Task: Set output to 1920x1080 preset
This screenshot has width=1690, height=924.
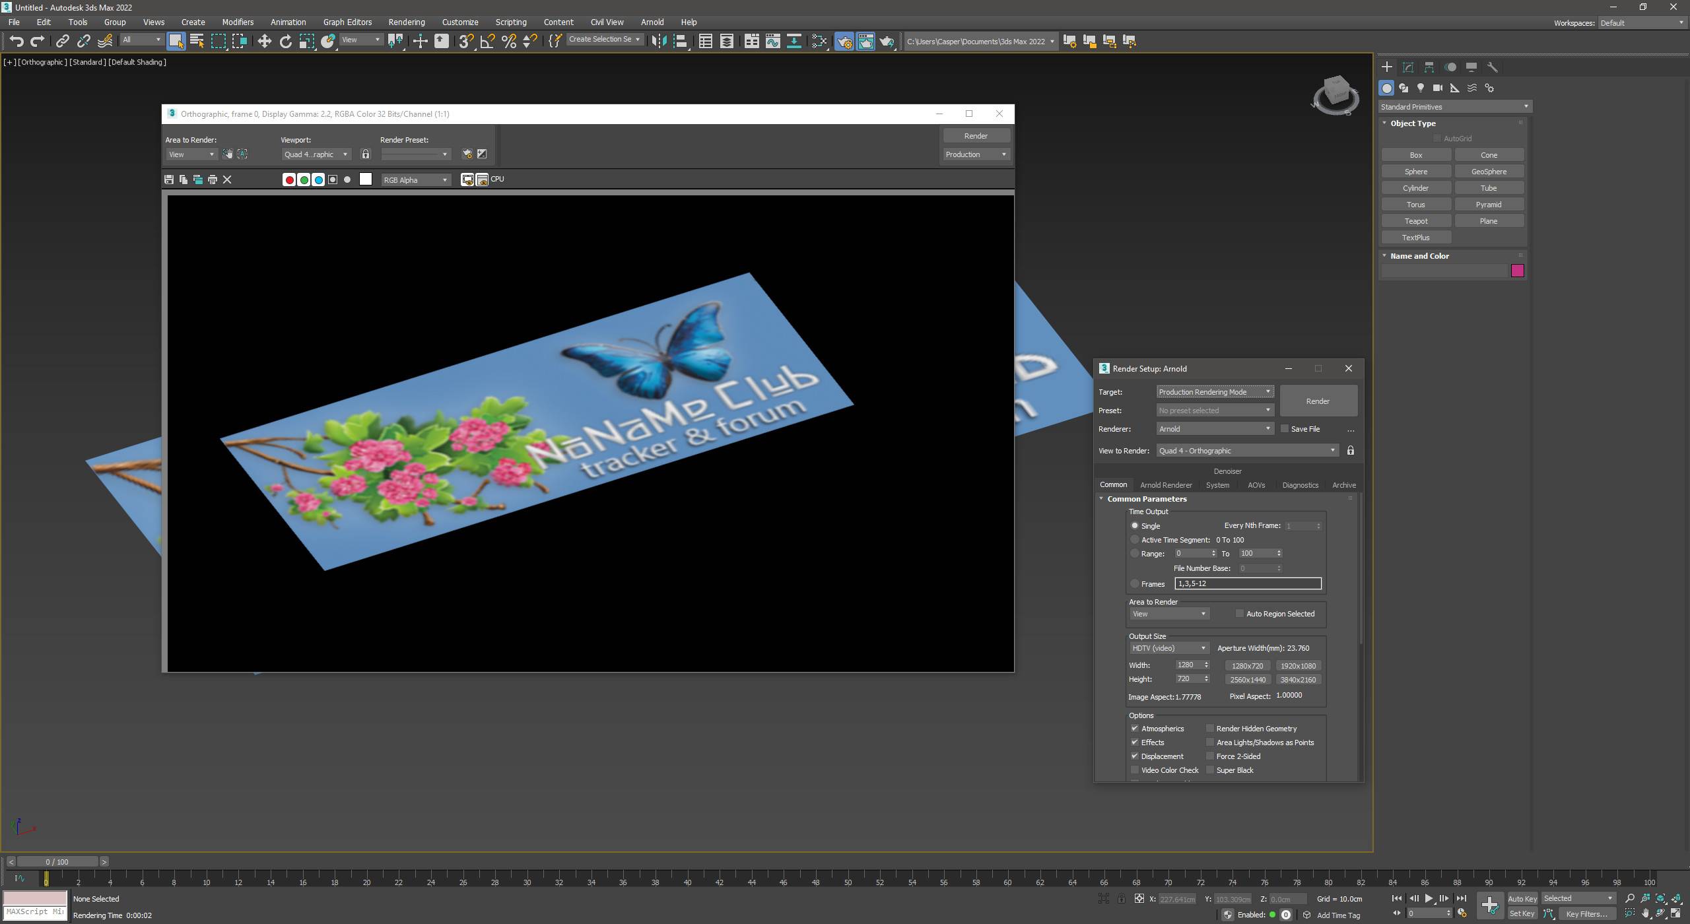Action: (1298, 666)
